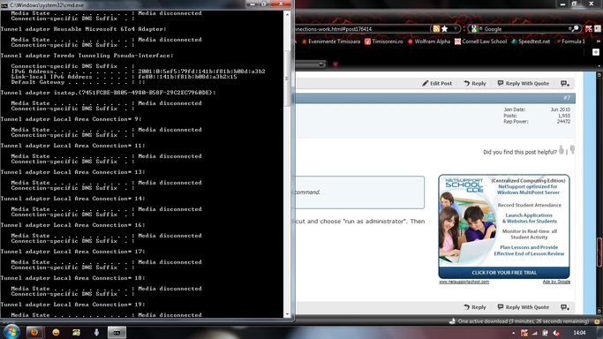Image resolution: width=603 pixels, height=339 pixels.
Task: Open smiley messenger taskbar icon
Action: click(x=56, y=332)
